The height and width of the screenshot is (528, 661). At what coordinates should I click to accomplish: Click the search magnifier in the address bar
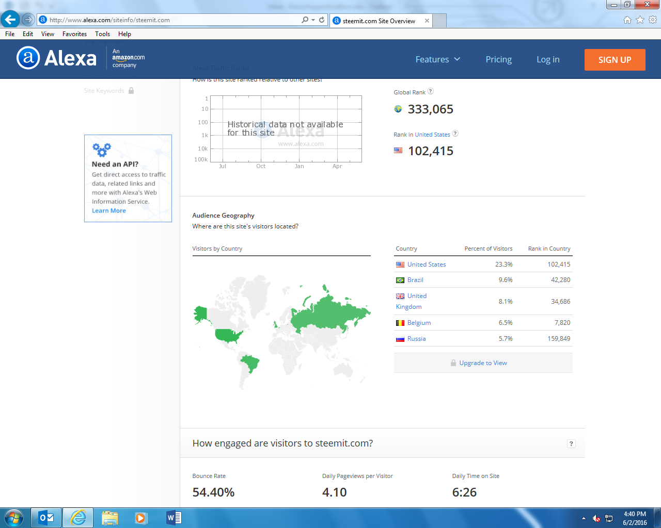[x=305, y=20]
